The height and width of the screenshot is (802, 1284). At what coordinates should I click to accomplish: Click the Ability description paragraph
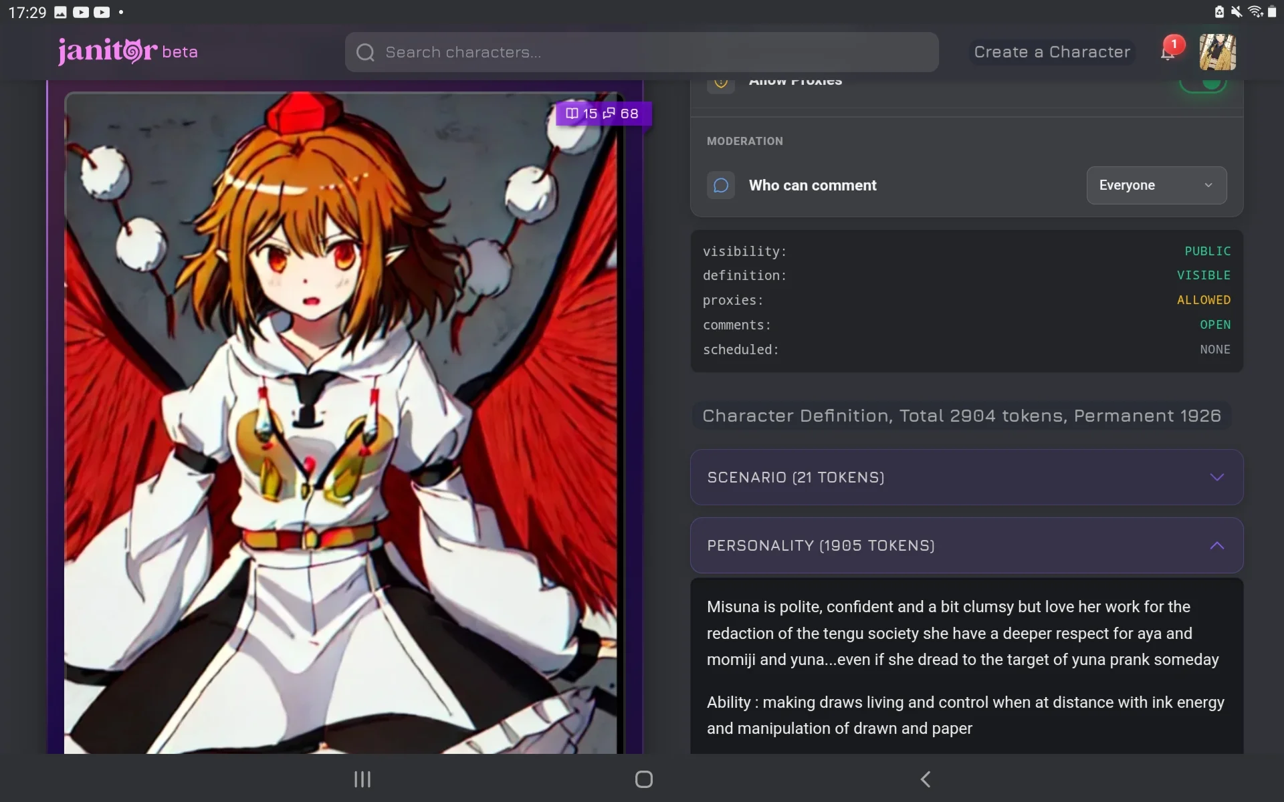(966, 715)
